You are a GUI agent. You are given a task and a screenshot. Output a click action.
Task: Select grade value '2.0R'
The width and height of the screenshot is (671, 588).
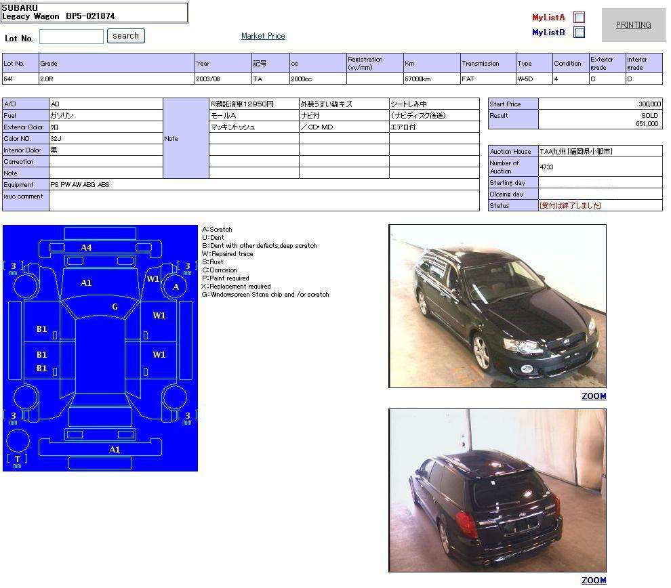[47, 79]
